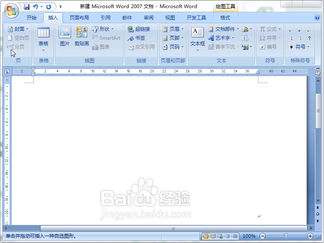Insert a picture with 图片
The image size is (324, 243).
[x=65, y=36]
